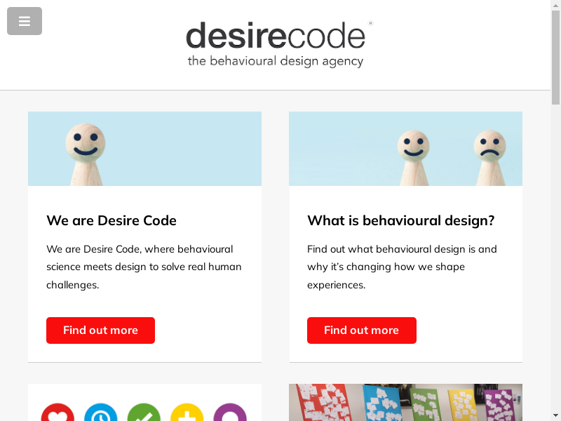The width and height of the screenshot is (561, 421).
Task: Click the purple circle icon
Action: pyautogui.click(x=230, y=412)
